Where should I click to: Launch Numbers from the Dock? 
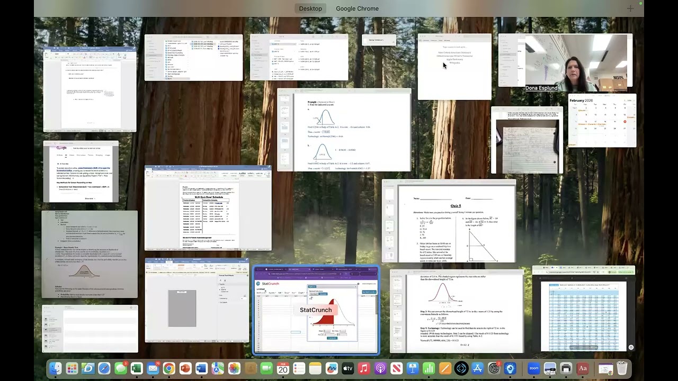coord(429,368)
